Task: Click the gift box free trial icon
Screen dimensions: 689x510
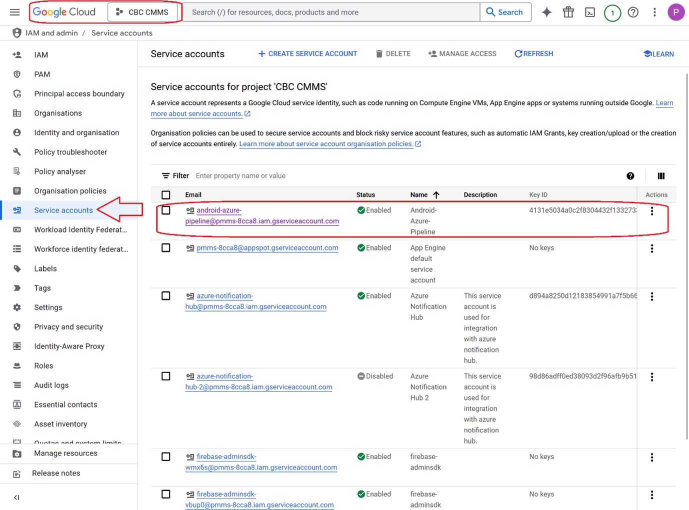Action: (568, 12)
